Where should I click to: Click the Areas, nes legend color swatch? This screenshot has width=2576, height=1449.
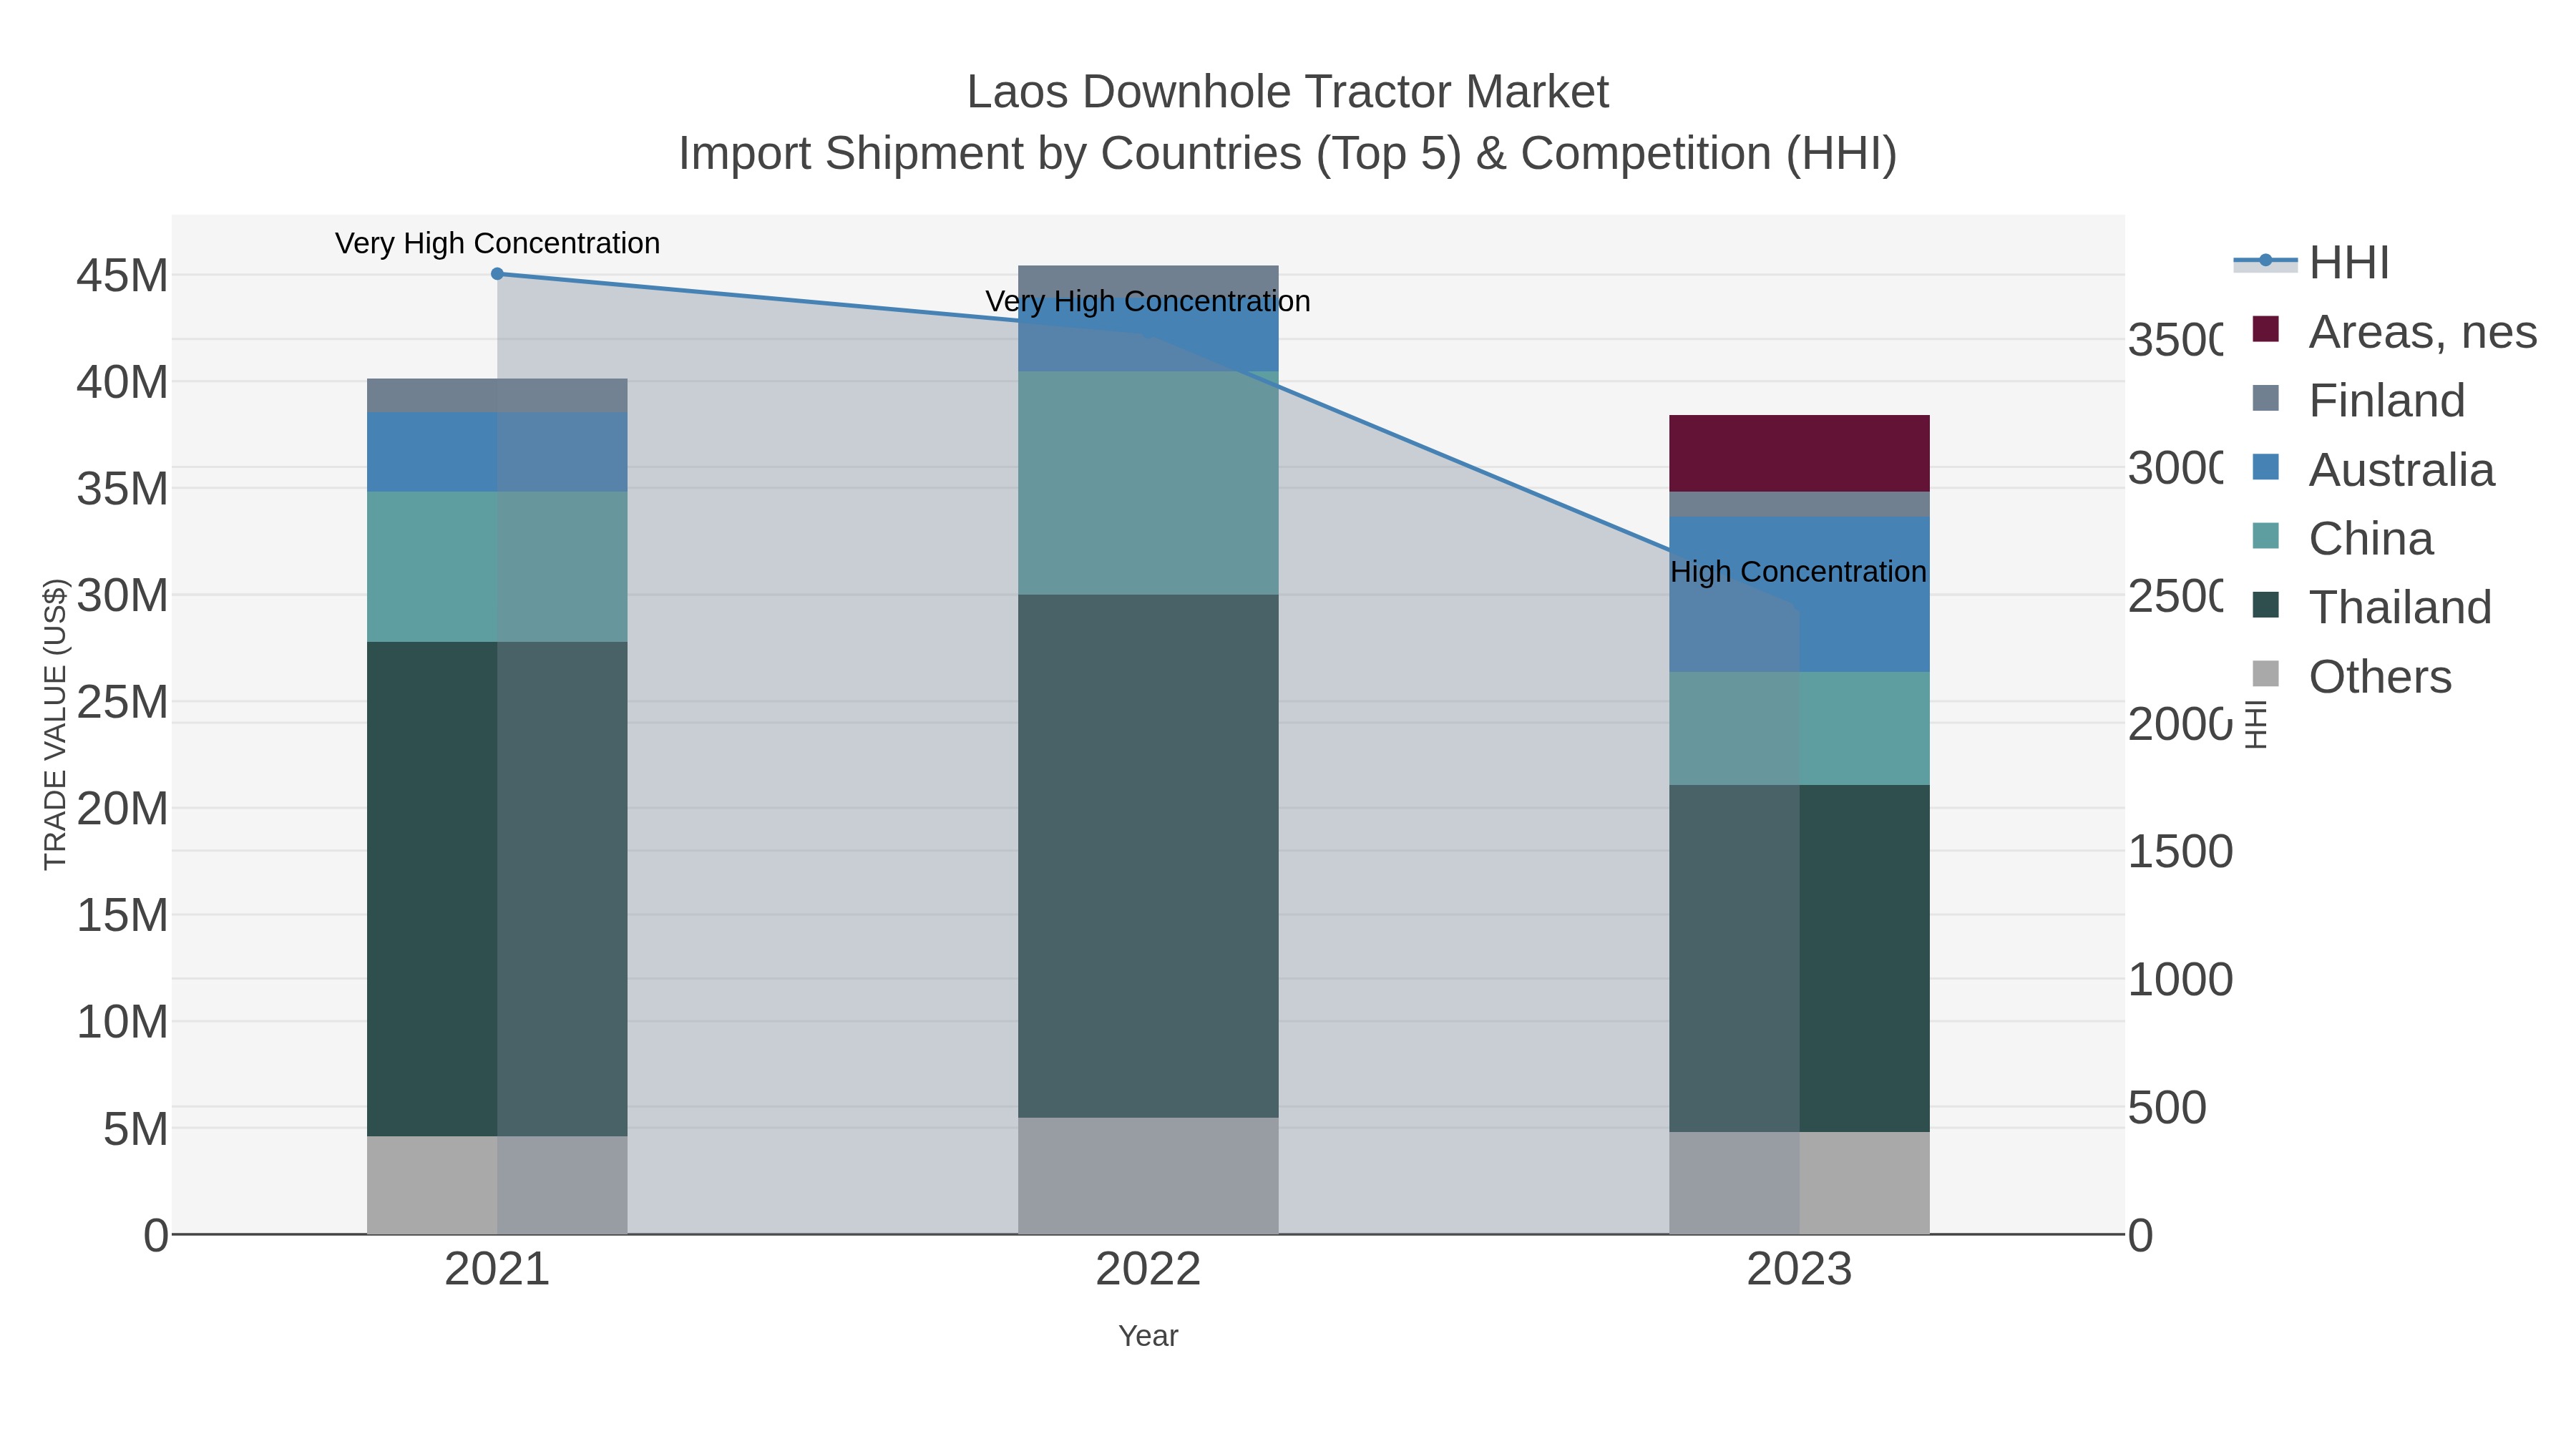[2265, 329]
